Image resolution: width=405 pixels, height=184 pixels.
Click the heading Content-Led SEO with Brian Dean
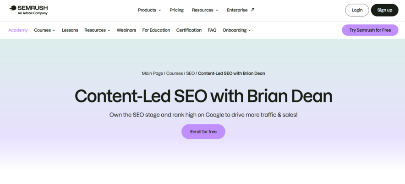[203, 96]
